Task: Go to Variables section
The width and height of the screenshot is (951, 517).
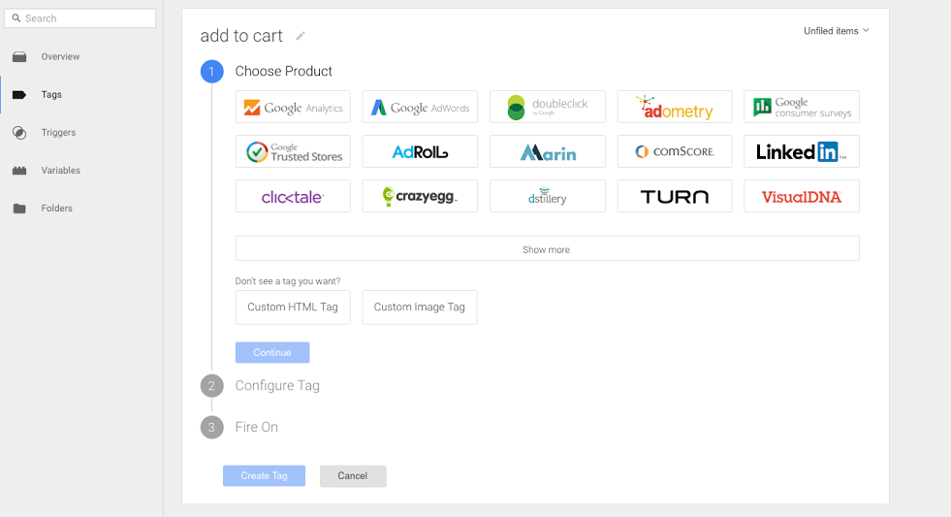Action: click(x=61, y=171)
